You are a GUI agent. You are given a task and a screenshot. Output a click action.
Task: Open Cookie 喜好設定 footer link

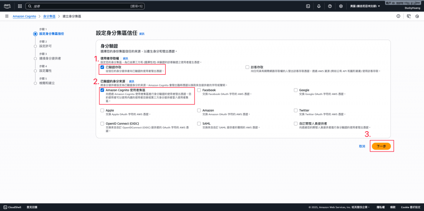(410, 207)
